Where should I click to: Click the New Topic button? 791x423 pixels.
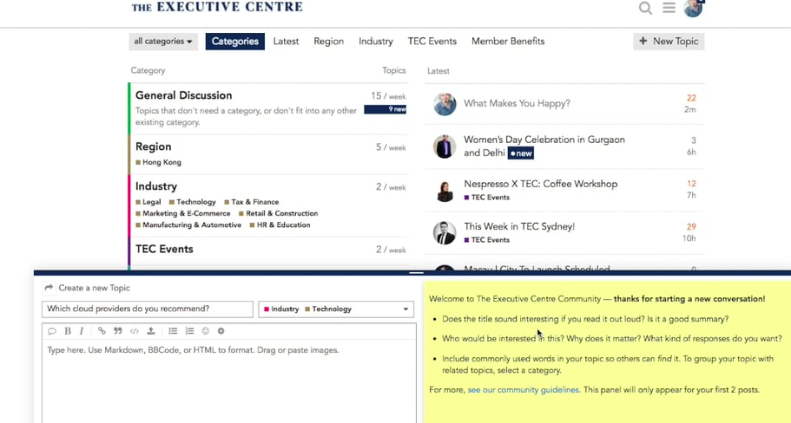(669, 42)
